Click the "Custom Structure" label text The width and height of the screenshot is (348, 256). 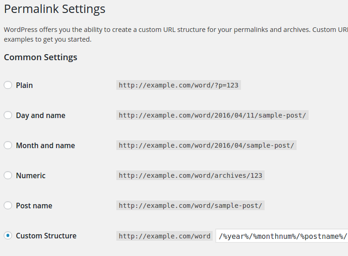pyautogui.click(x=46, y=236)
